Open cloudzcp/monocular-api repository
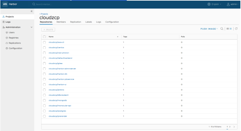241x131 pixels. [x=60, y=106]
